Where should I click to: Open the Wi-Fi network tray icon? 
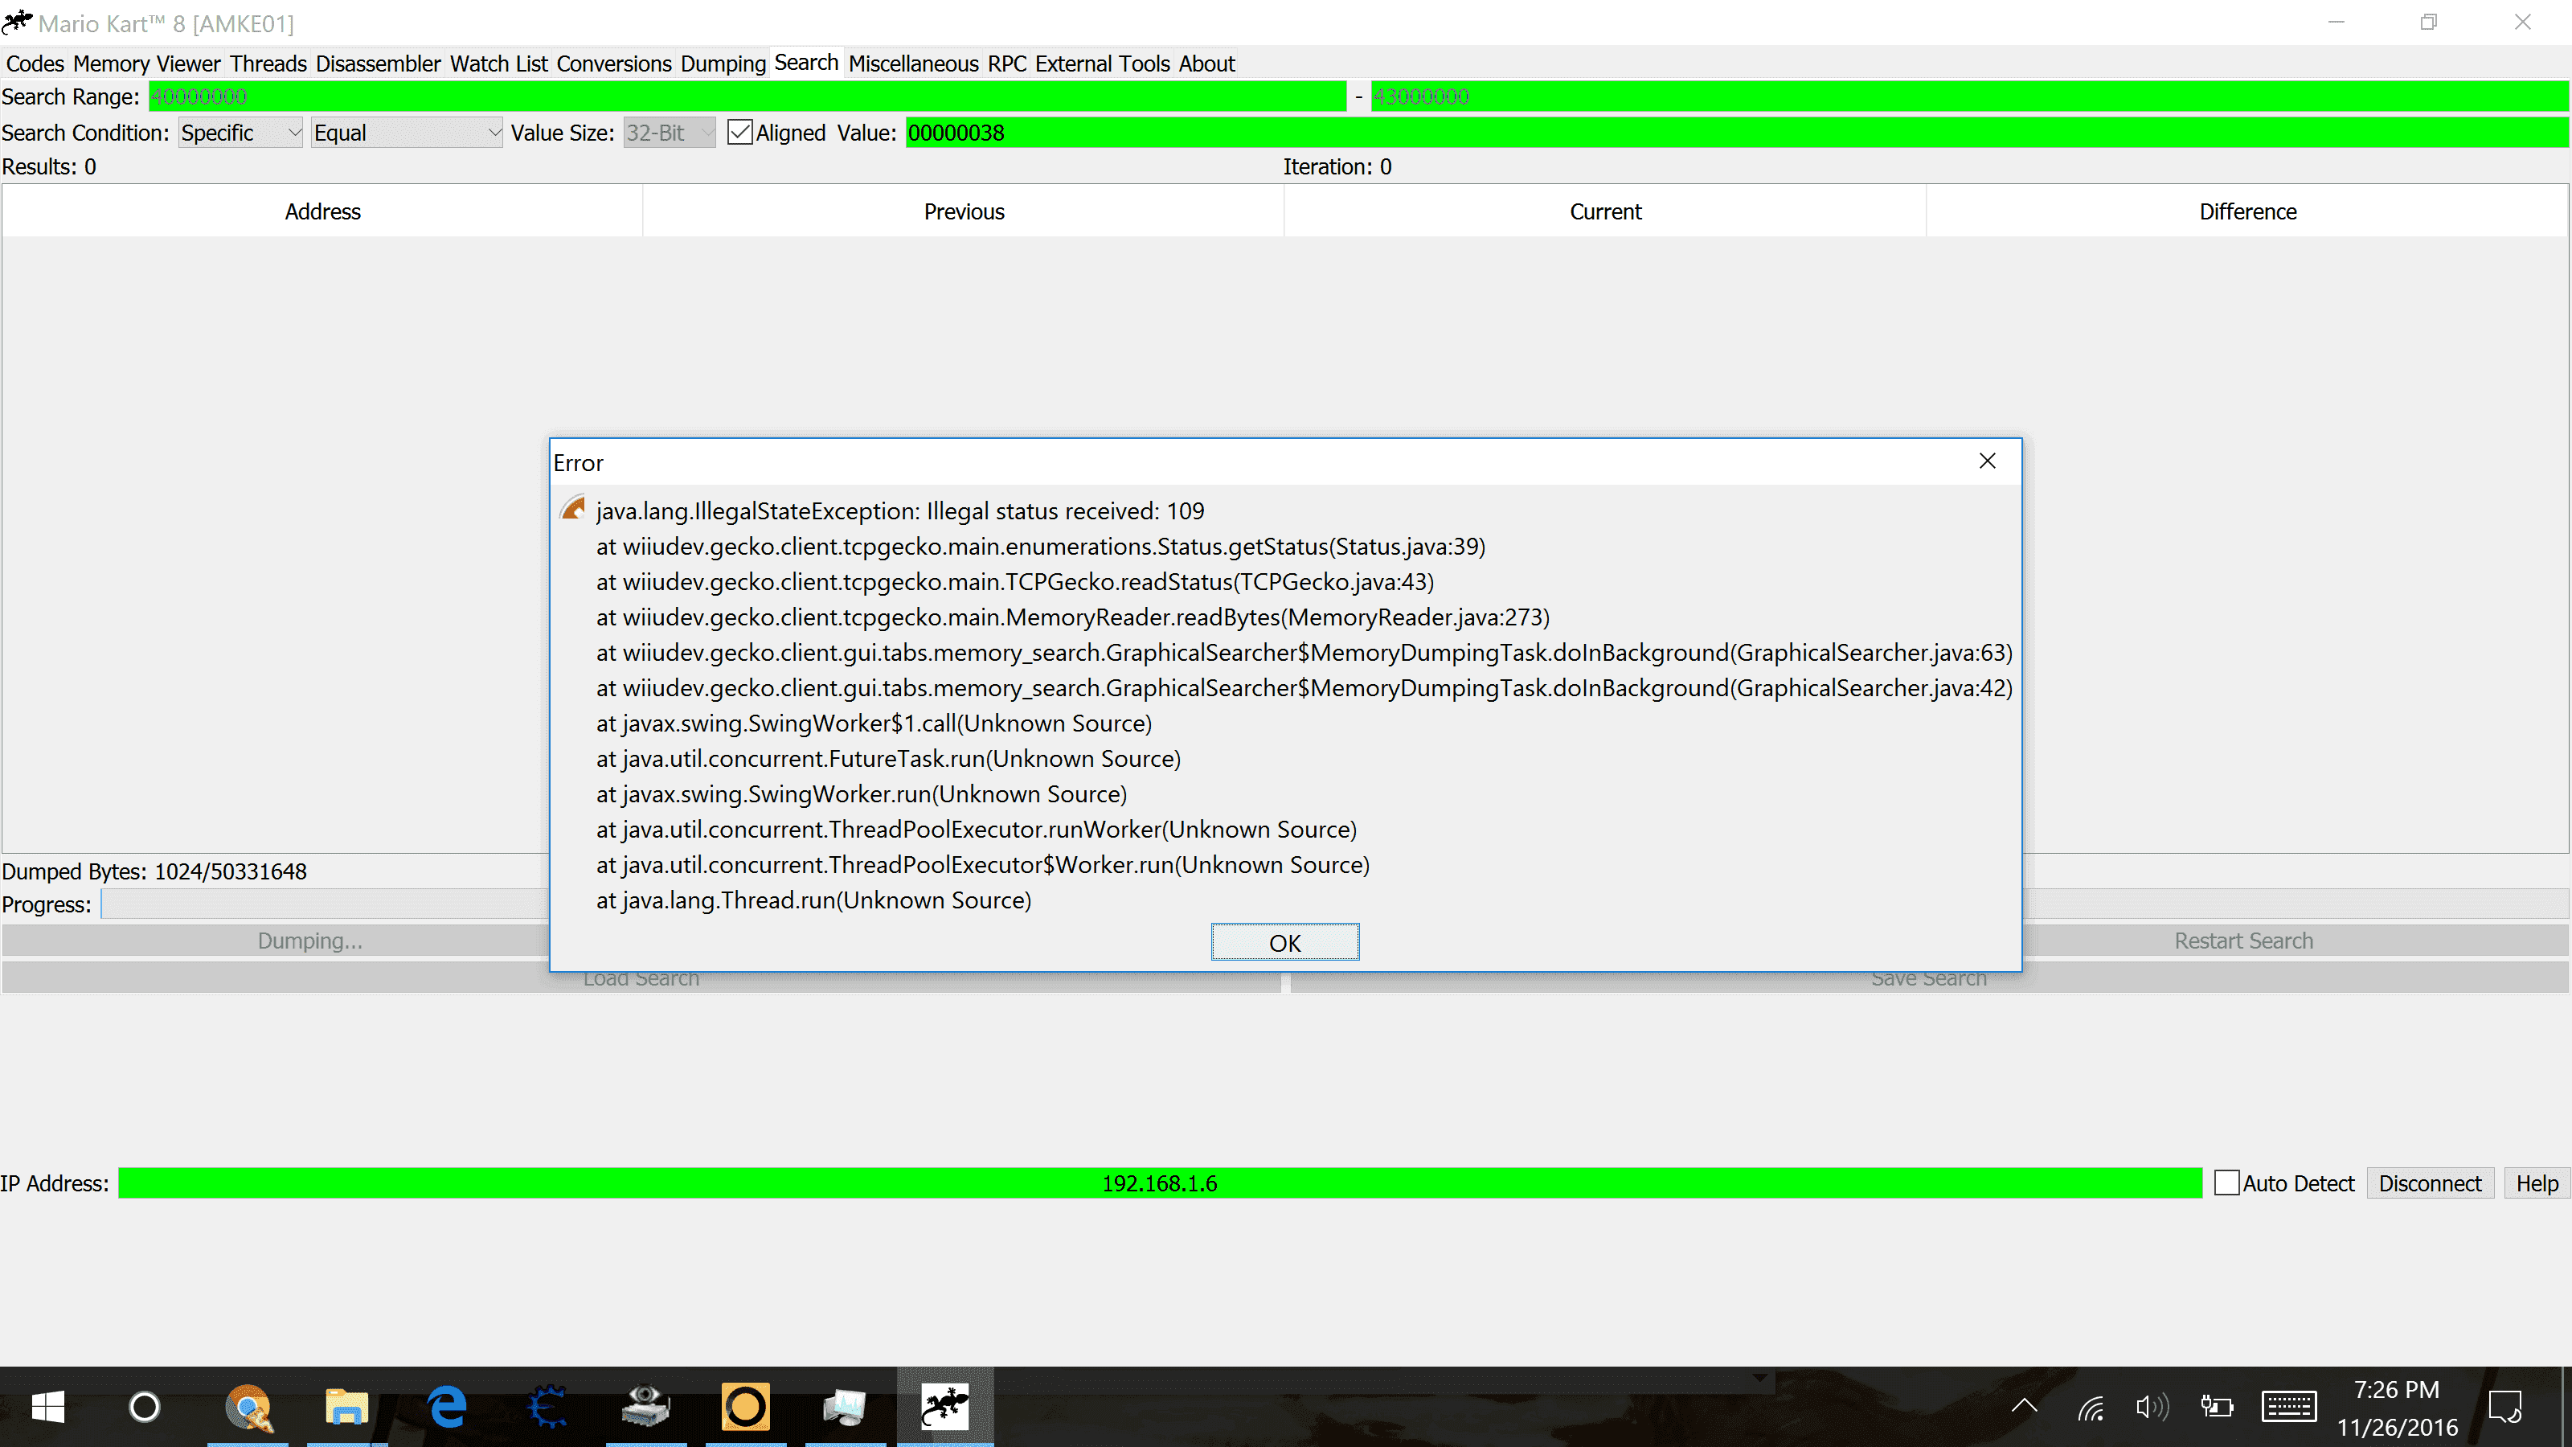pyautogui.click(x=2091, y=1407)
